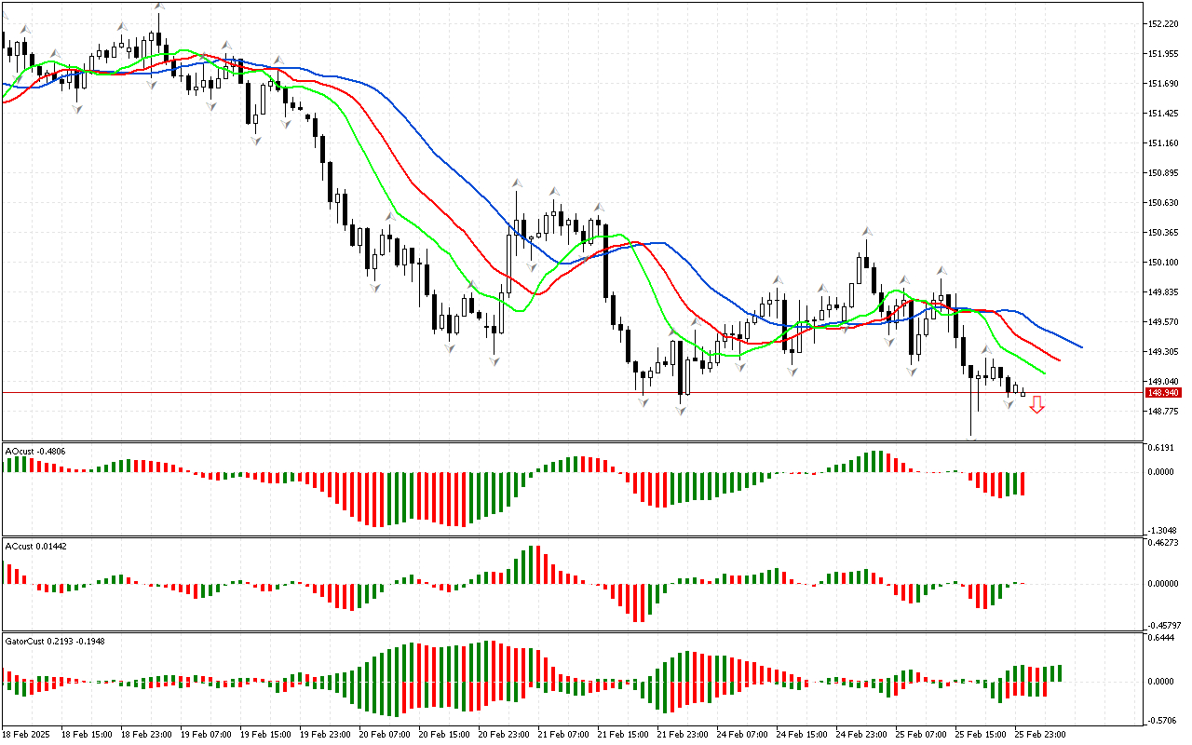Click the 21 Feb 23:00 time label
Image resolution: width=1192 pixels, height=745 pixels.
click(682, 735)
